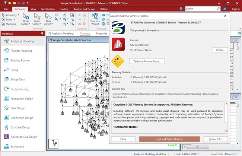Viewport: 242px width, 156px height.
Task: Open the Bridge Deck workflow
Action: [23, 79]
